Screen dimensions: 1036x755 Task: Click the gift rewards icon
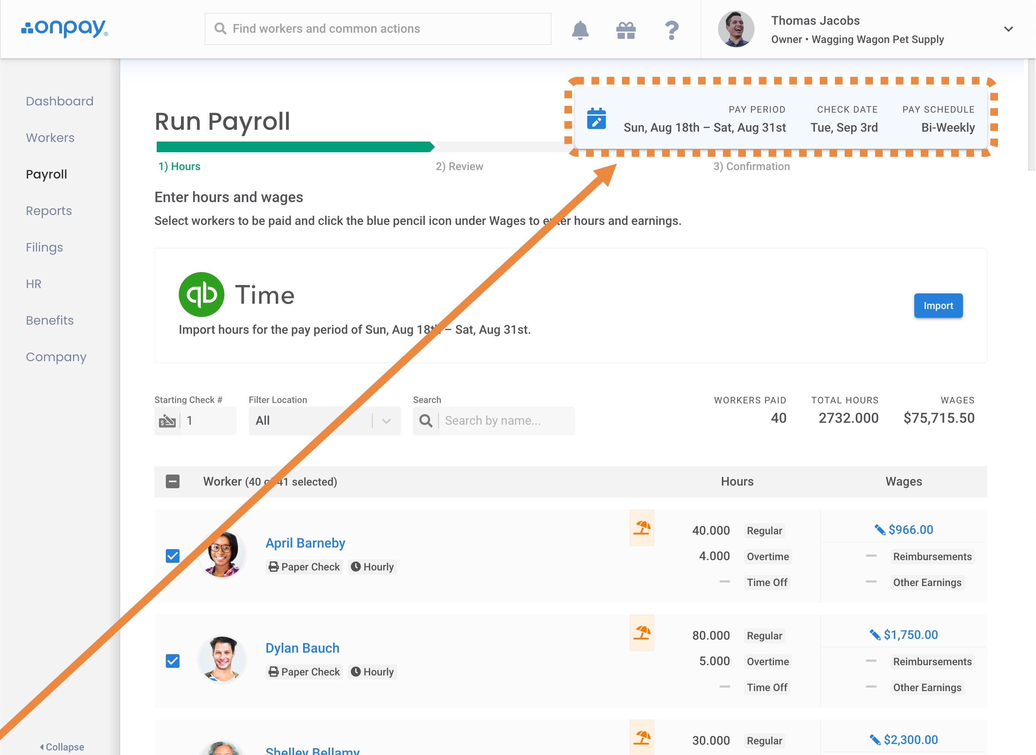point(626,30)
